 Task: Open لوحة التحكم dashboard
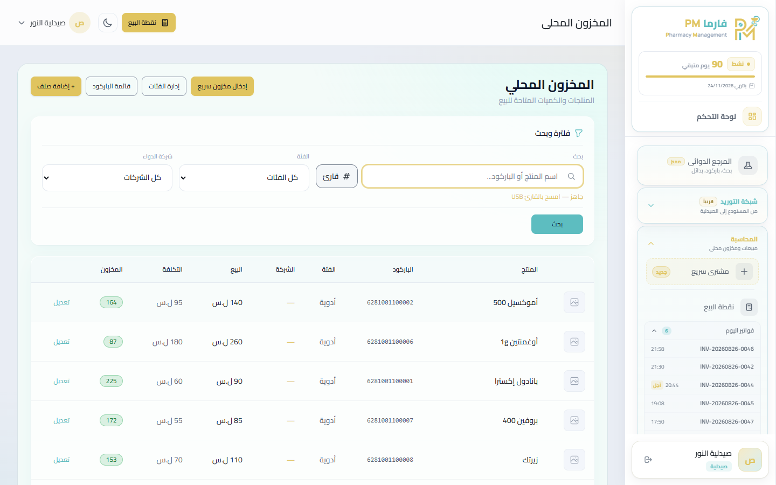click(x=700, y=116)
